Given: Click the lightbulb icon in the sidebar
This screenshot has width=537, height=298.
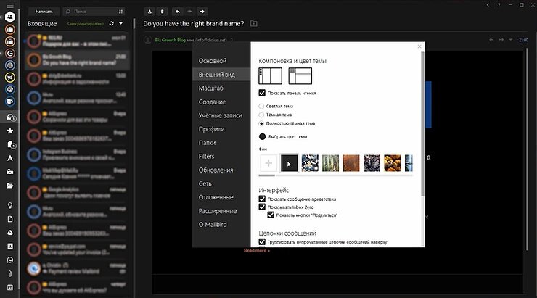Looking at the screenshot, I should click(10, 205).
